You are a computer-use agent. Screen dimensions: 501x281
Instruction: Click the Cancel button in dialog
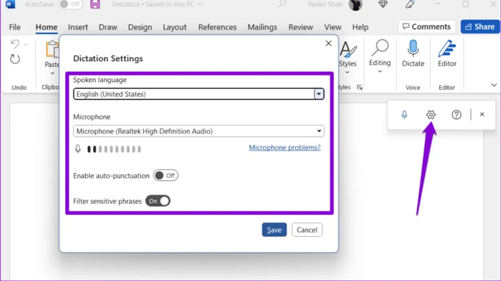(307, 230)
